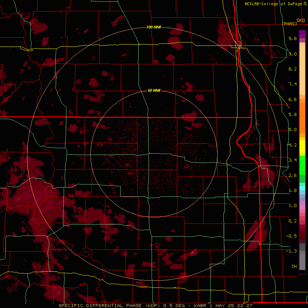308x308 pixels.
Task: Select the -0.5 scale value
Action: 291,236
